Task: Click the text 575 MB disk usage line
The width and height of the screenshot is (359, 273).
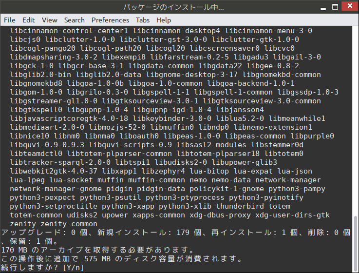Action: click(122, 259)
